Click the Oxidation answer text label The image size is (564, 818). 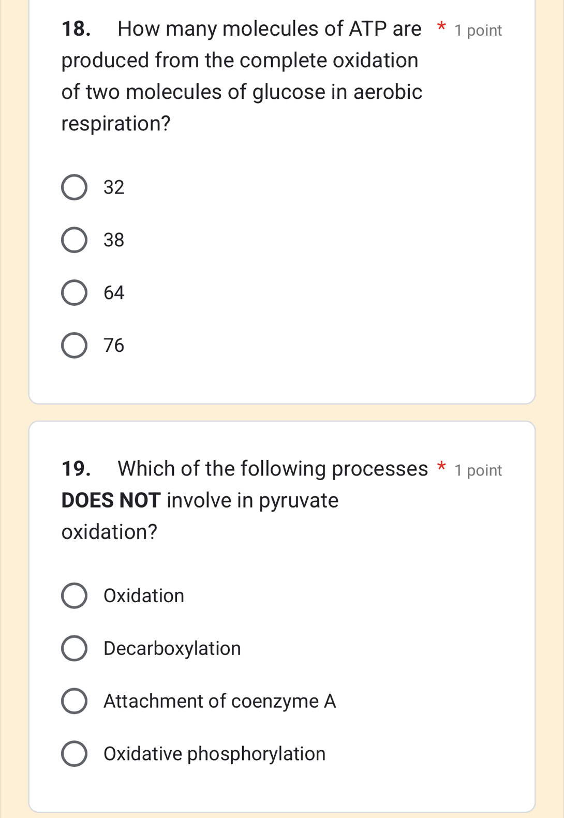click(143, 596)
